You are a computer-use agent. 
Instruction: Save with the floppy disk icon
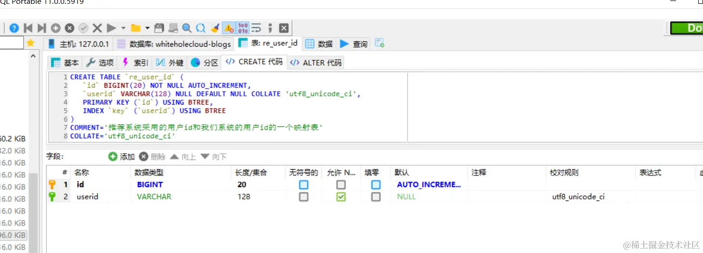coord(159,28)
